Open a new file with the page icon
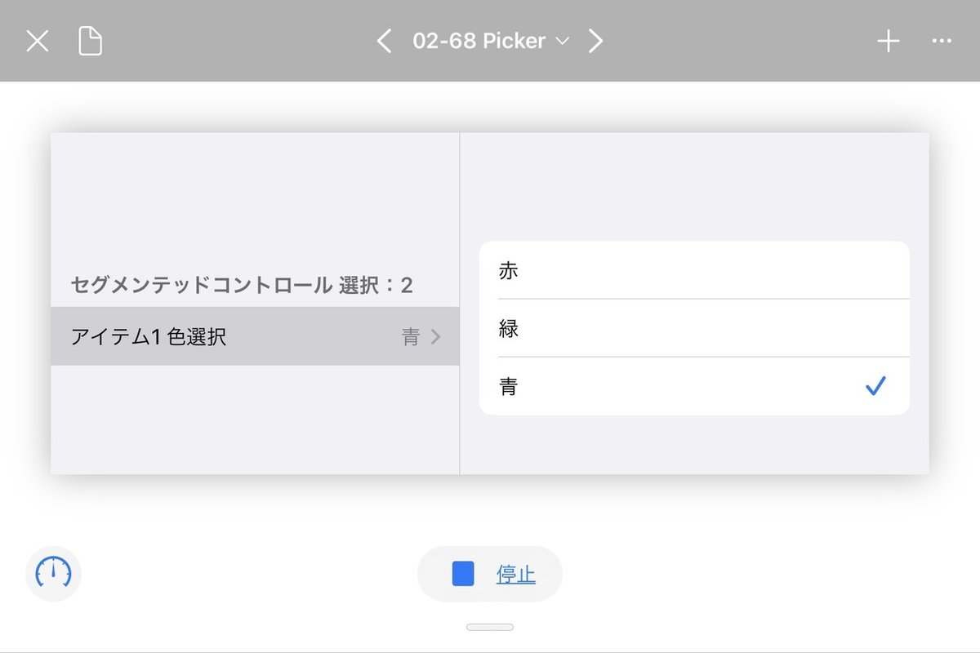The image size is (980, 653). coord(91,40)
